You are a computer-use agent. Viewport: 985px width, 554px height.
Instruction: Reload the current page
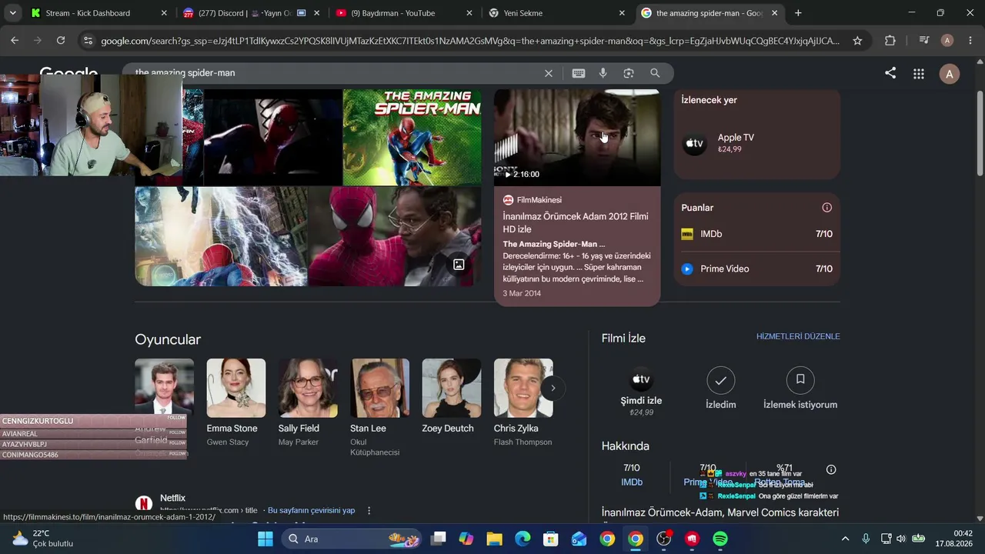click(x=61, y=41)
